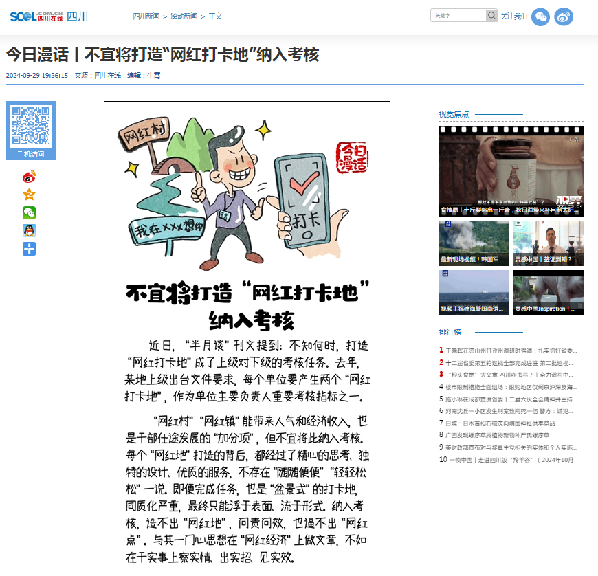Open more share options plus icon
The width and height of the screenshot is (598, 576).
(x=30, y=249)
